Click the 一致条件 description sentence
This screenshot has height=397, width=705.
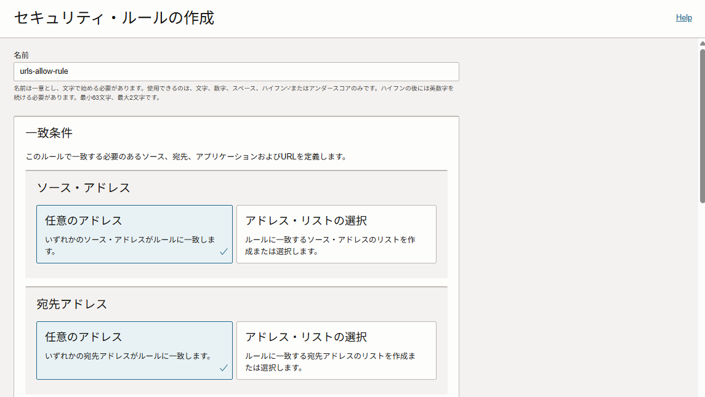click(x=186, y=157)
